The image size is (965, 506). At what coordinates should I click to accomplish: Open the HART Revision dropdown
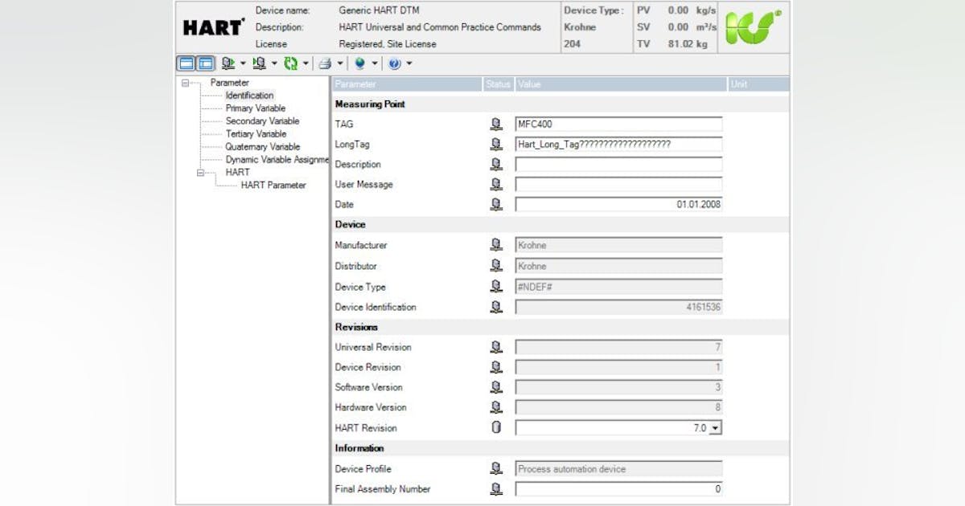click(x=716, y=428)
